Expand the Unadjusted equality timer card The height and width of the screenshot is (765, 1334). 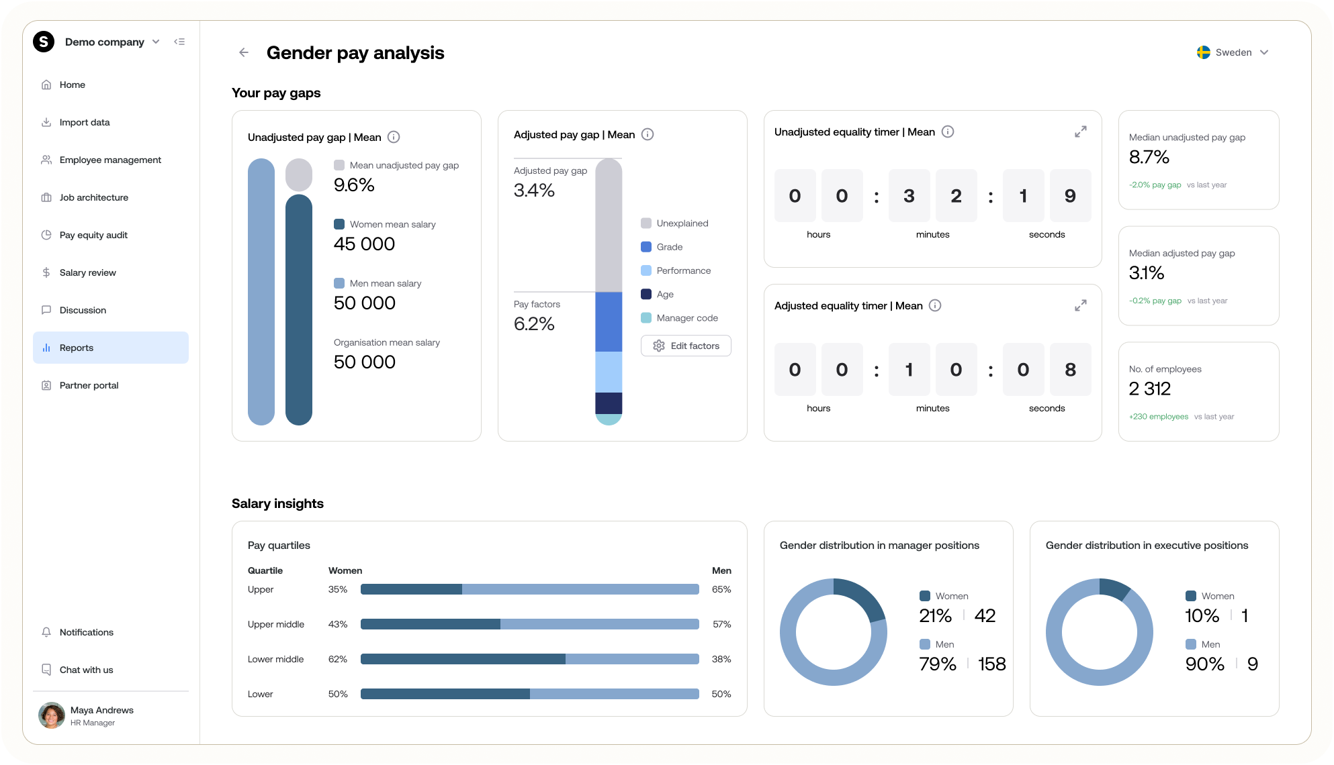(x=1081, y=132)
